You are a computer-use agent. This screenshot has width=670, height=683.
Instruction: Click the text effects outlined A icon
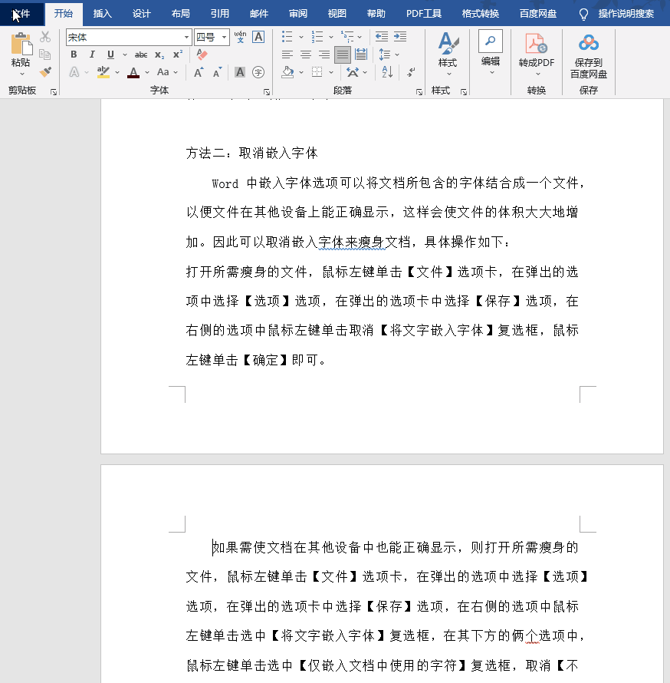click(74, 72)
